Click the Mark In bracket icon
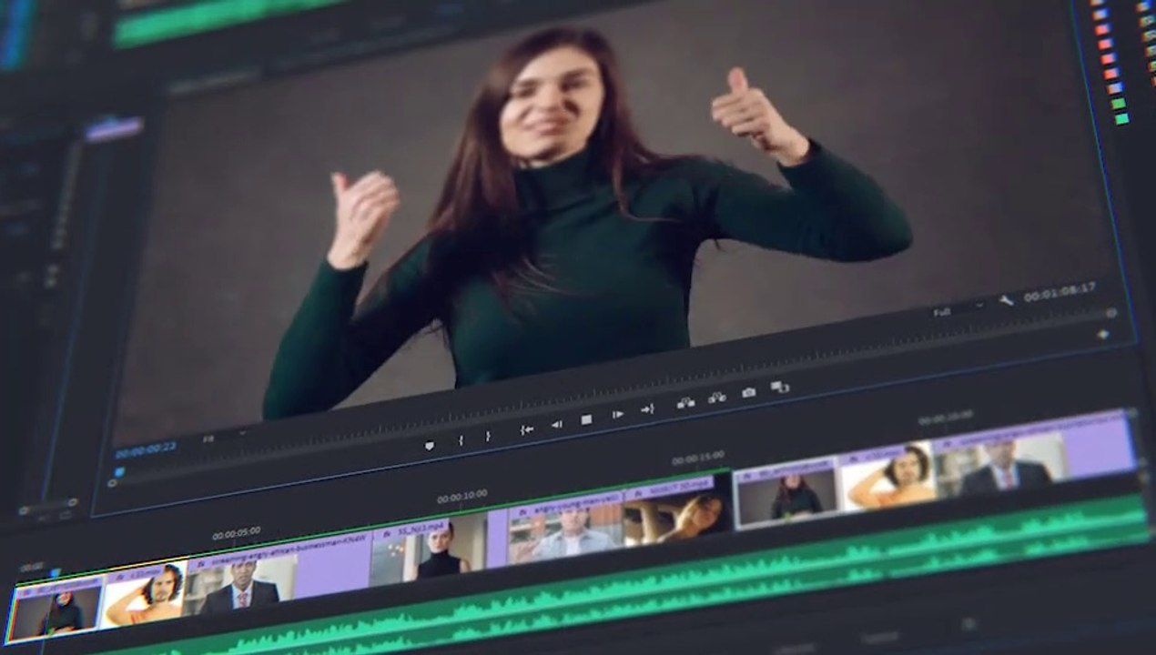 (x=461, y=440)
